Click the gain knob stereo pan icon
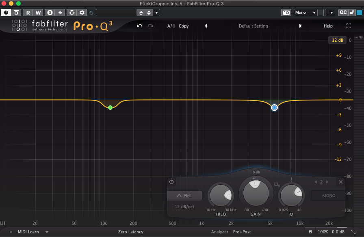This screenshot has width=364, height=237. pyautogui.click(x=254, y=178)
